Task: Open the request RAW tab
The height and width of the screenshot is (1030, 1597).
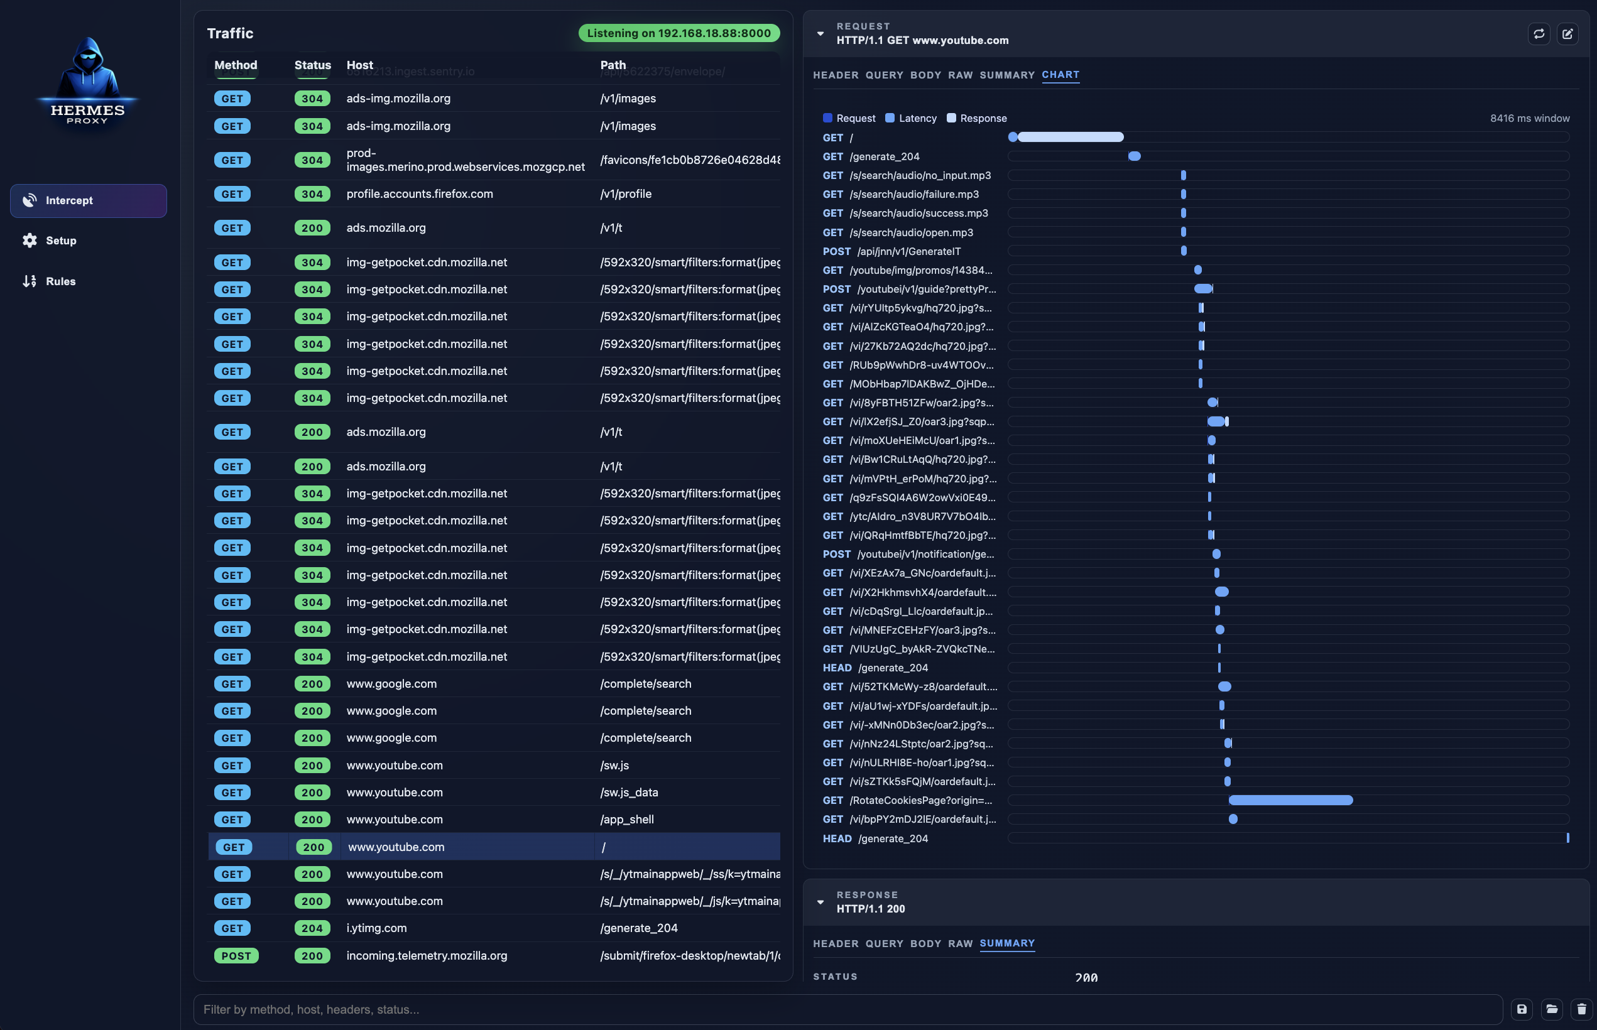Action: pos(960,75)
